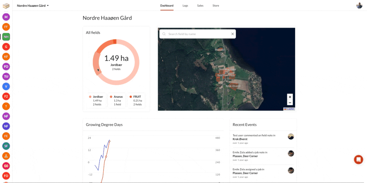Switch to the orange KF farm avatar
This screenshot has width=367, height=183.
(6, 57)
